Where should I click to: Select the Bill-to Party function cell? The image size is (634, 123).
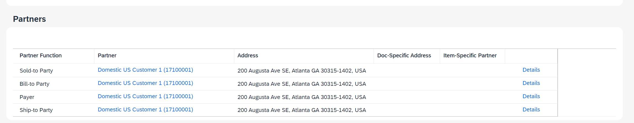pos(34,84)
